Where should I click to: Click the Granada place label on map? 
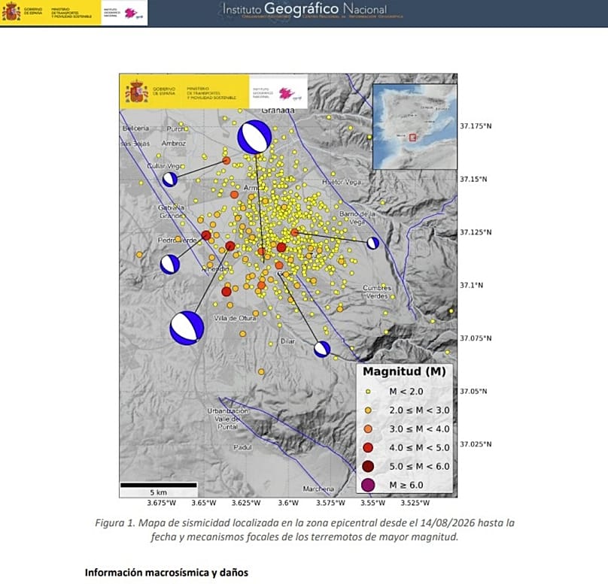(278, 110)
